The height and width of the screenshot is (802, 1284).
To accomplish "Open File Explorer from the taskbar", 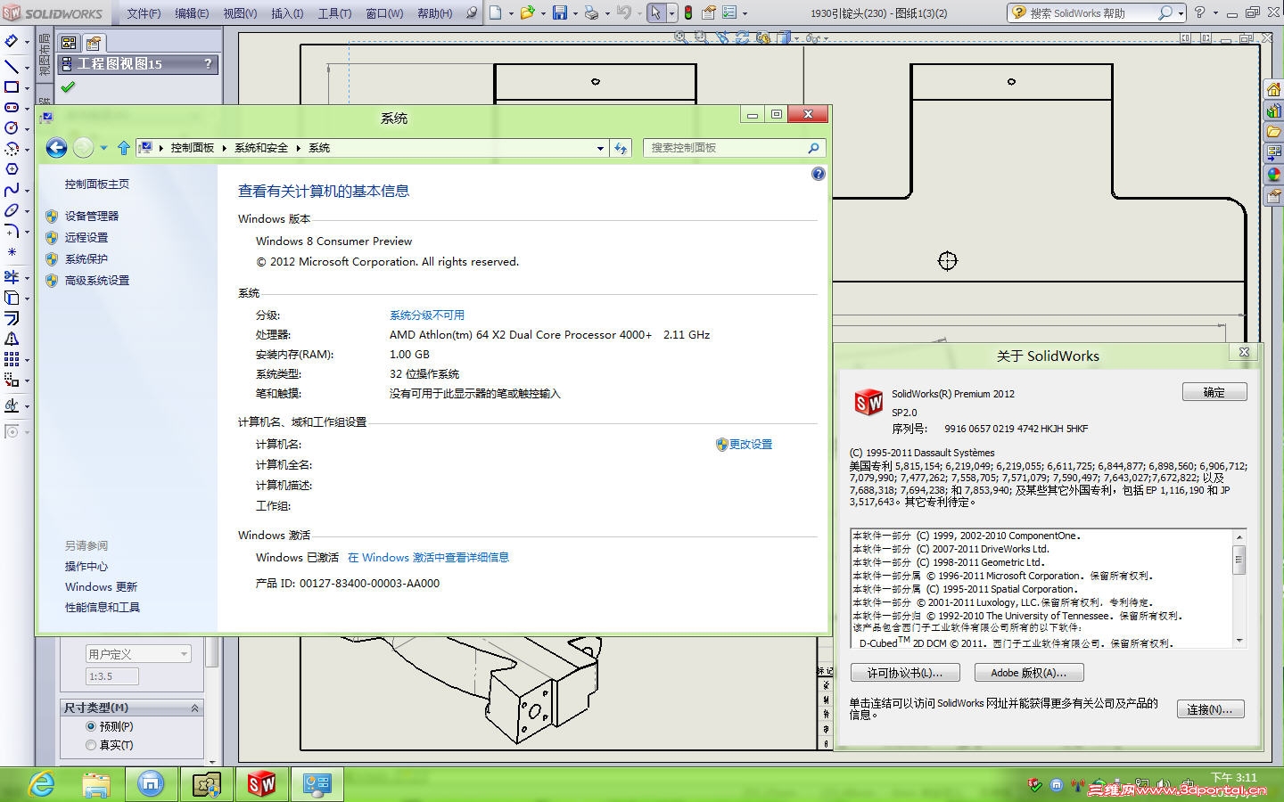I will 96,784.
